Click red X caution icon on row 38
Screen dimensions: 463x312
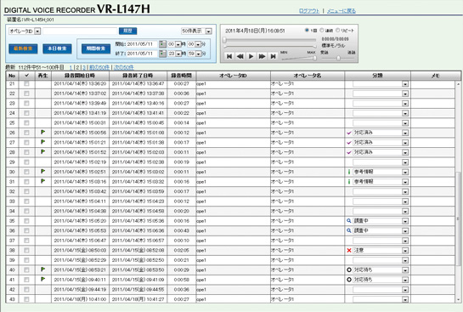[x=349, y=250]
